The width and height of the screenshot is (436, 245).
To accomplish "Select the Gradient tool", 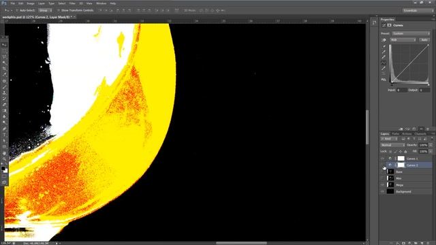I will (x=4, y=110).
